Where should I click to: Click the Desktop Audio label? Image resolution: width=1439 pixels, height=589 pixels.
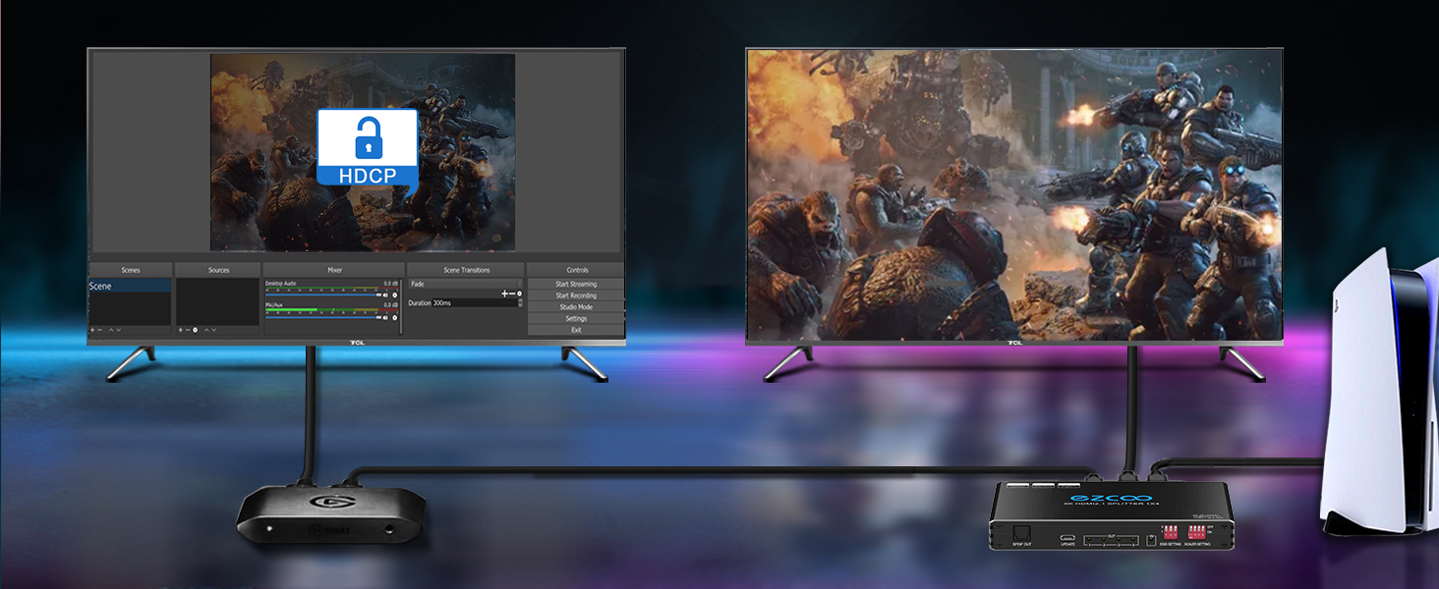(281, 284)
